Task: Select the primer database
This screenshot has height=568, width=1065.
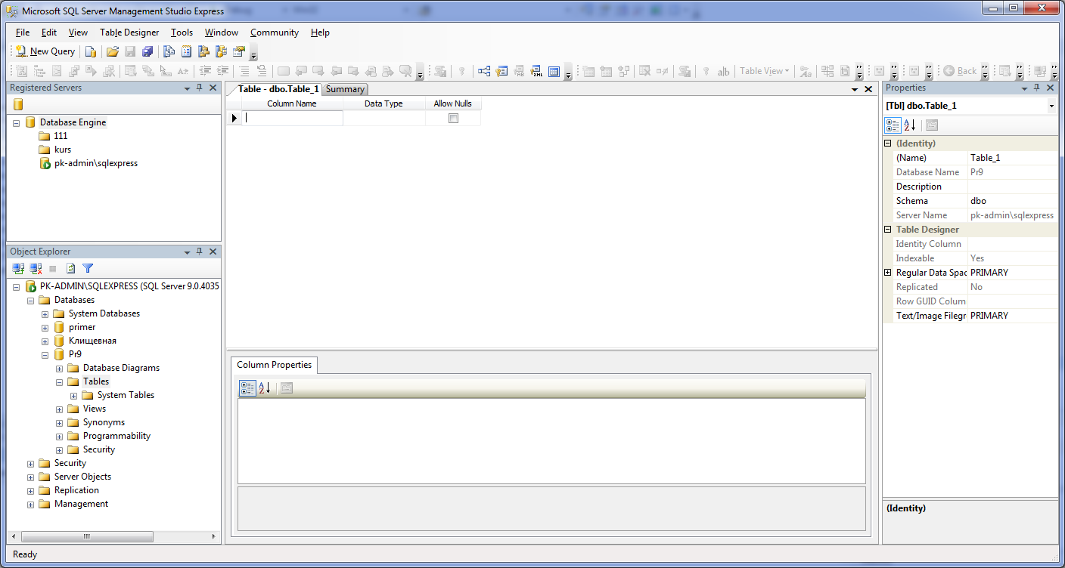Action: 82,327
